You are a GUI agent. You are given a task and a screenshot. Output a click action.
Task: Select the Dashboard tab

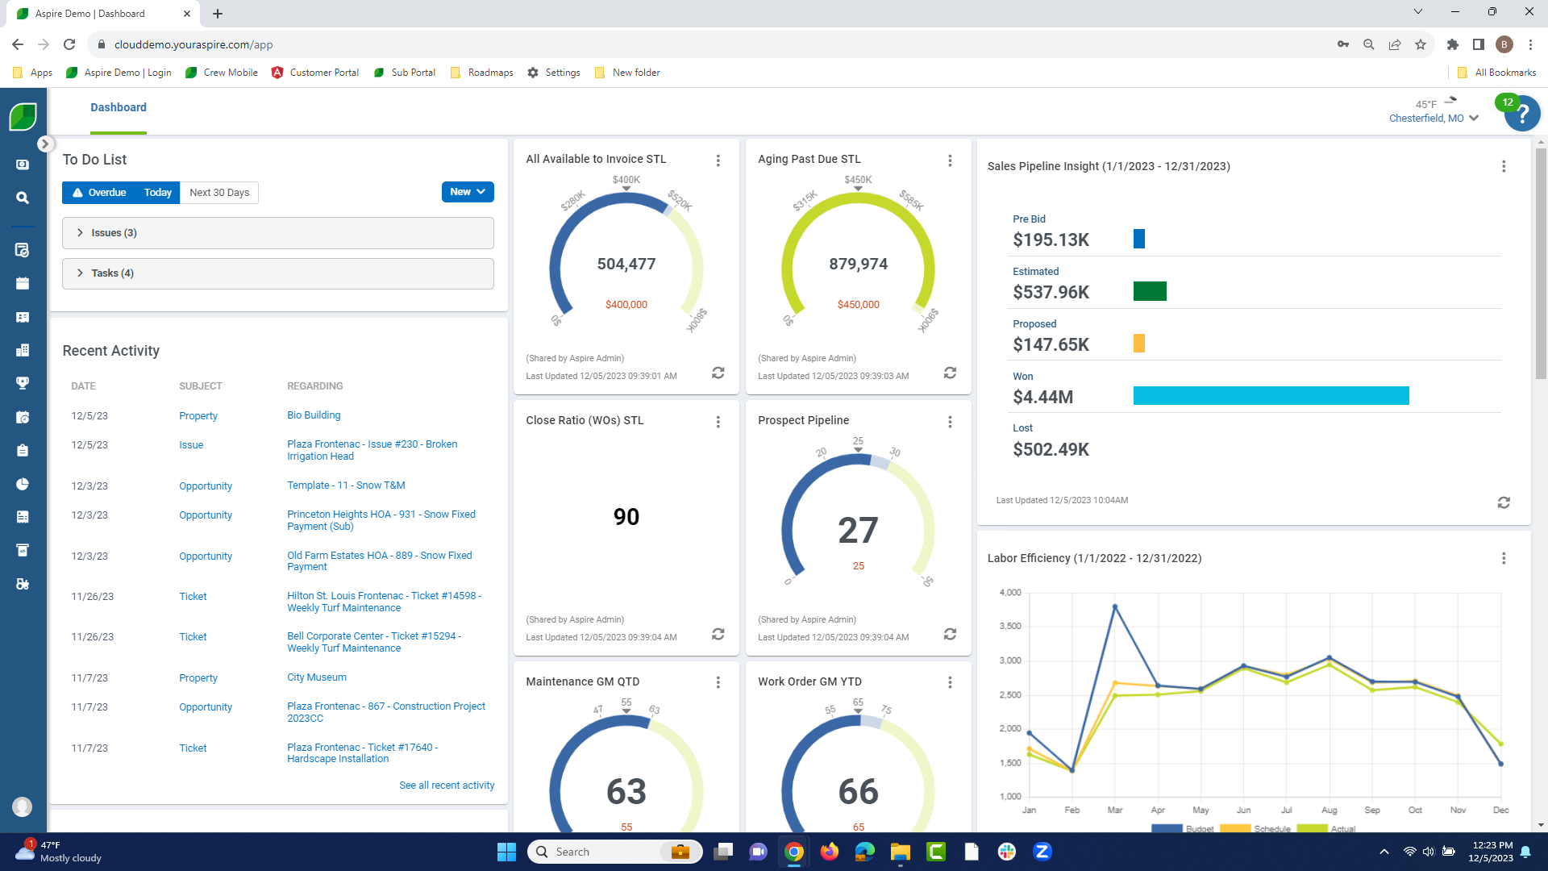(119, 107)
